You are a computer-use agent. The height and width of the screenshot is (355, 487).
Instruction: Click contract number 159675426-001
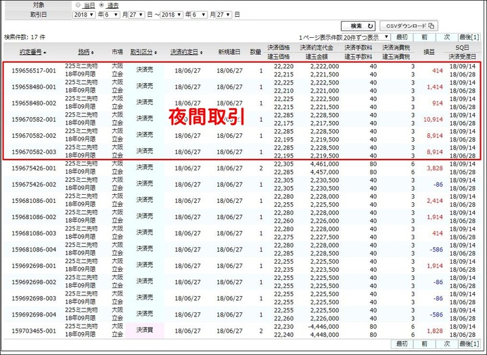tap(34, 168)
